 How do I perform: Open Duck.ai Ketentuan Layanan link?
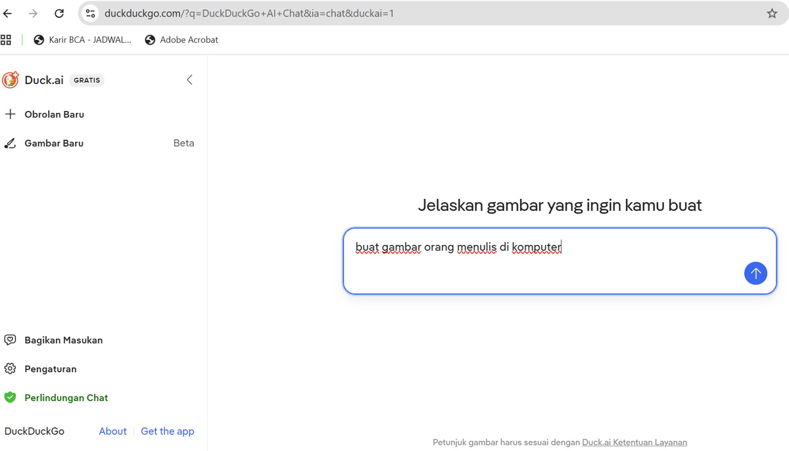coord(634,442)
